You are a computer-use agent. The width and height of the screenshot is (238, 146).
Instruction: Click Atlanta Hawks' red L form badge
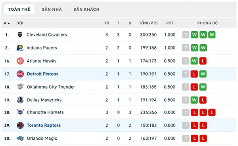[x=203, y=61]
